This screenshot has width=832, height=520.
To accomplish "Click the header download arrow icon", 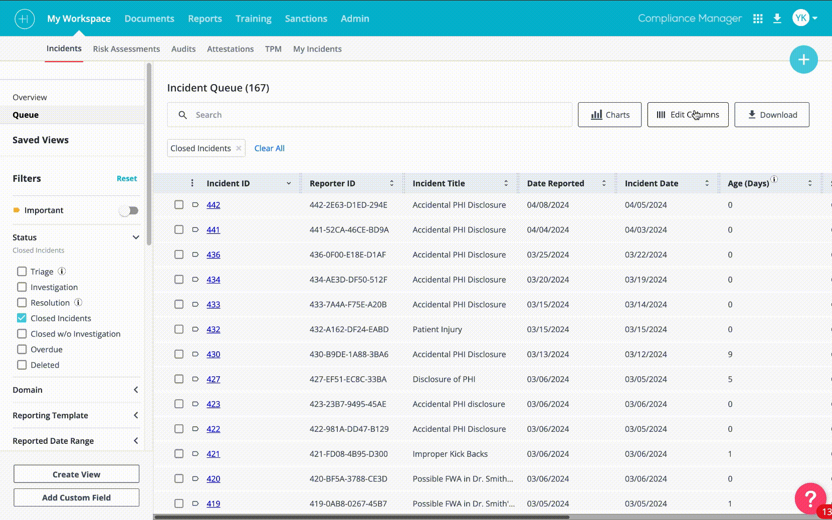I will tap(777, 19).
